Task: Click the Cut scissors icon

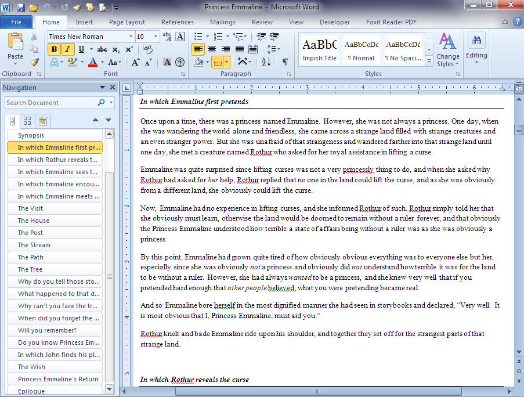Action: [34, 37]
